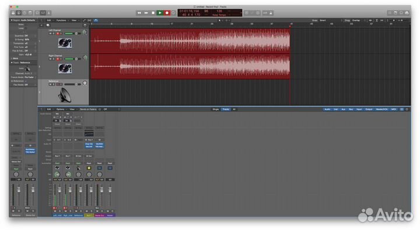
Task: Click the metronome button in the control bar
Action: [x=271, y=13]
